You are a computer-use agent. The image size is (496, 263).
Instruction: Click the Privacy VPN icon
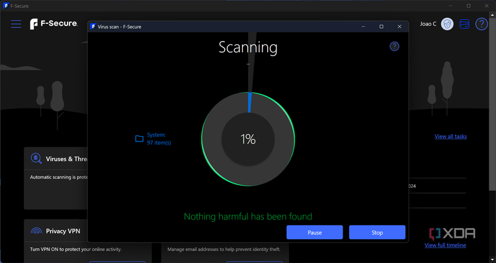tap(36, 231)
